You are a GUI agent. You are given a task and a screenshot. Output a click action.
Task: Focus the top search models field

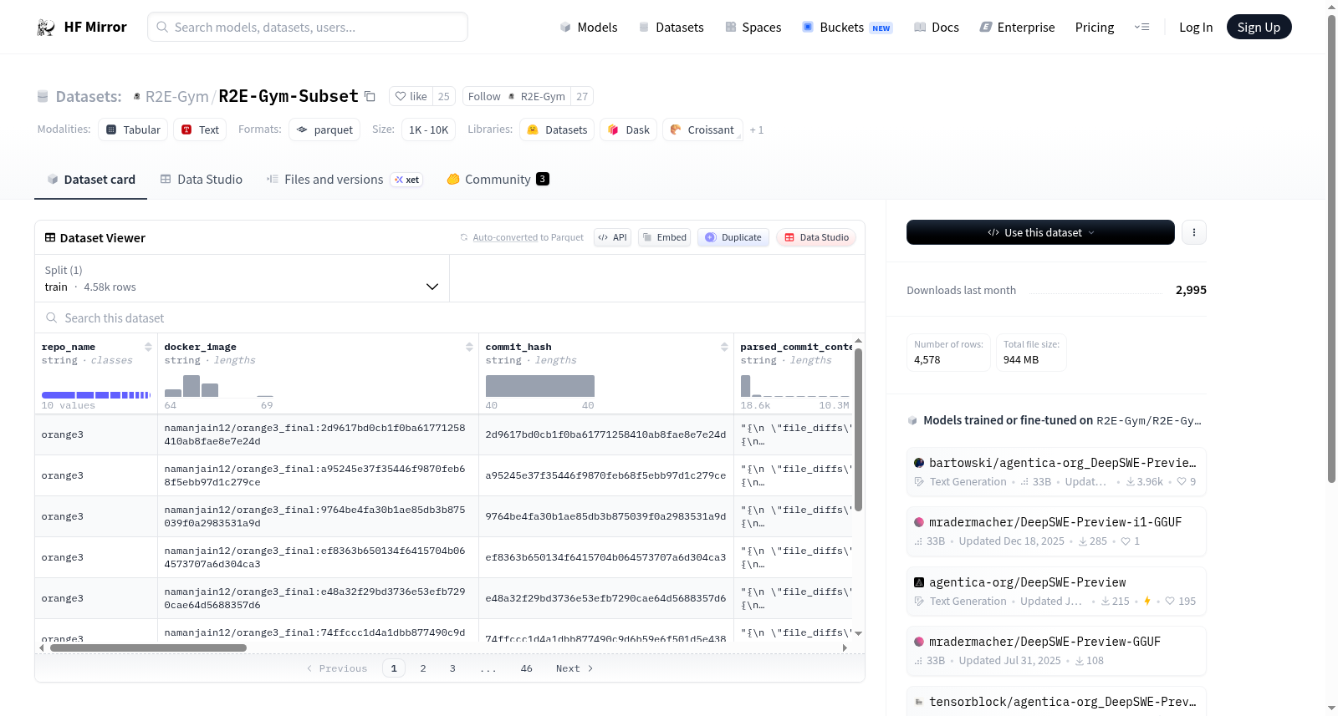308,27
